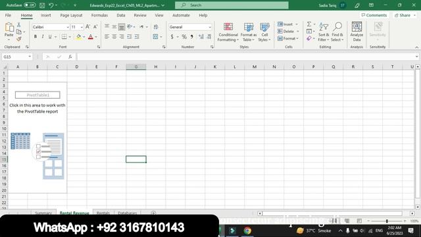The image size is (421, 237).
Task: Adjust the zoom slider
Action: click(387, 221)
